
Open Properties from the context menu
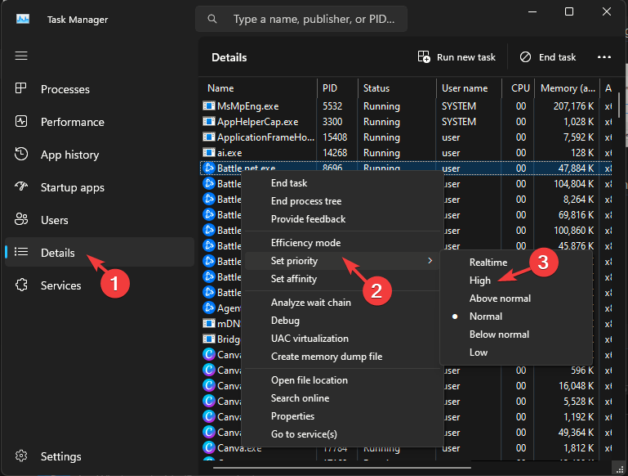pyautogui.click(x=342, y=416)
